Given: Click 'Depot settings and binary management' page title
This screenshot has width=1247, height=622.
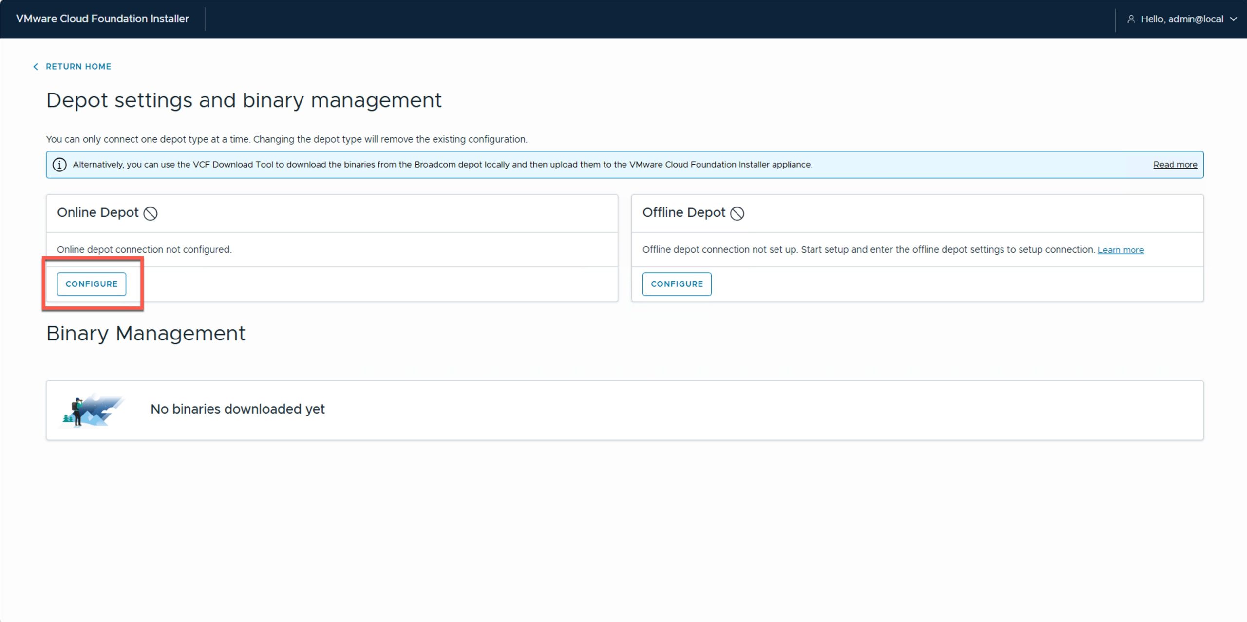Looking at the screenshot, I should [x=244, y=101].
